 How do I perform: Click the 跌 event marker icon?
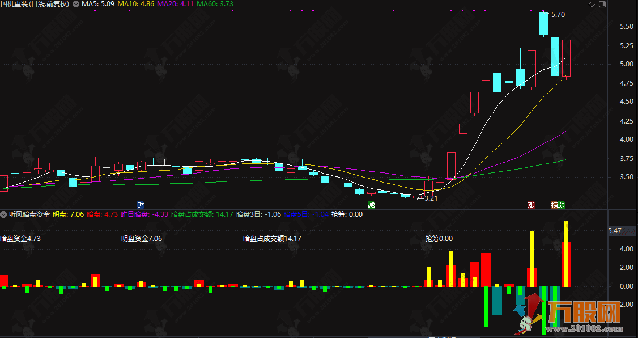(562, 205)
